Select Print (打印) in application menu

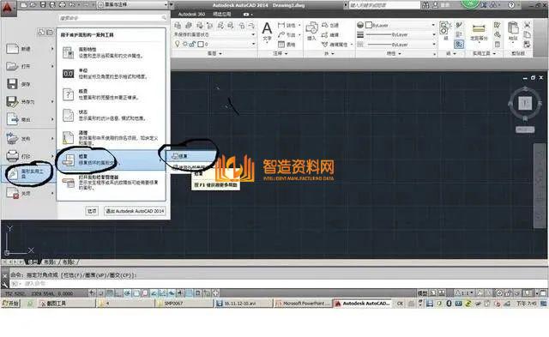coord(29,156)
